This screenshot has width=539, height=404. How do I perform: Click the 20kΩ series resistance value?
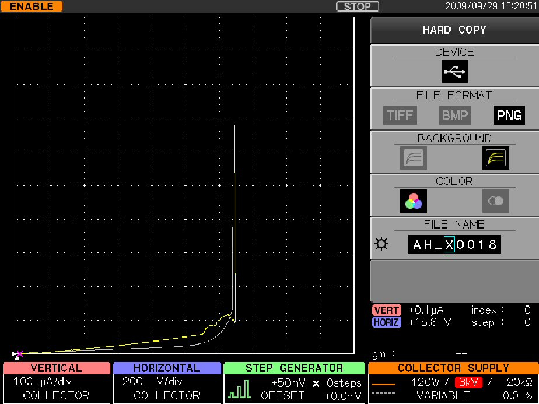(x=519, y=382)
